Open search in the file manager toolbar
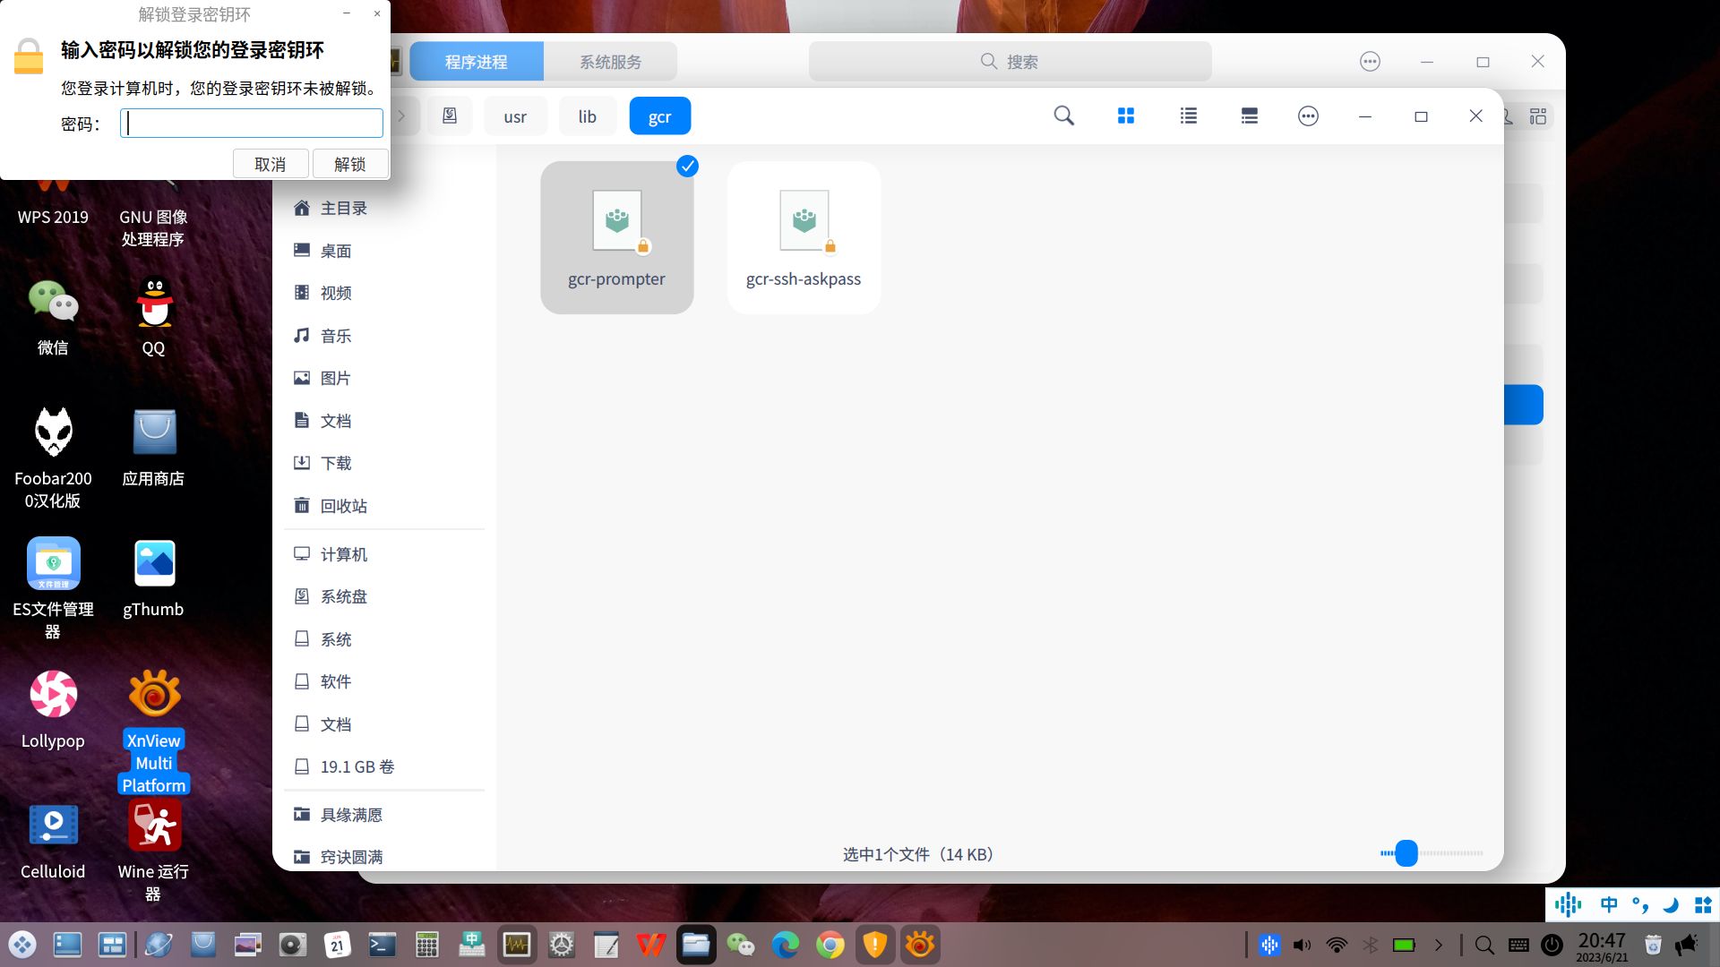 (1062, 116)
